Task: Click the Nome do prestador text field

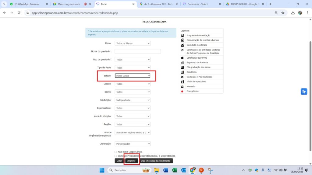Action: [138, 51]
